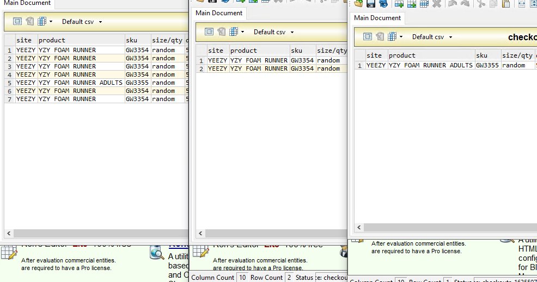Click edit-pencil grid icon in left window banner
The width and height of the screenshot is (537, 282).
9,253
